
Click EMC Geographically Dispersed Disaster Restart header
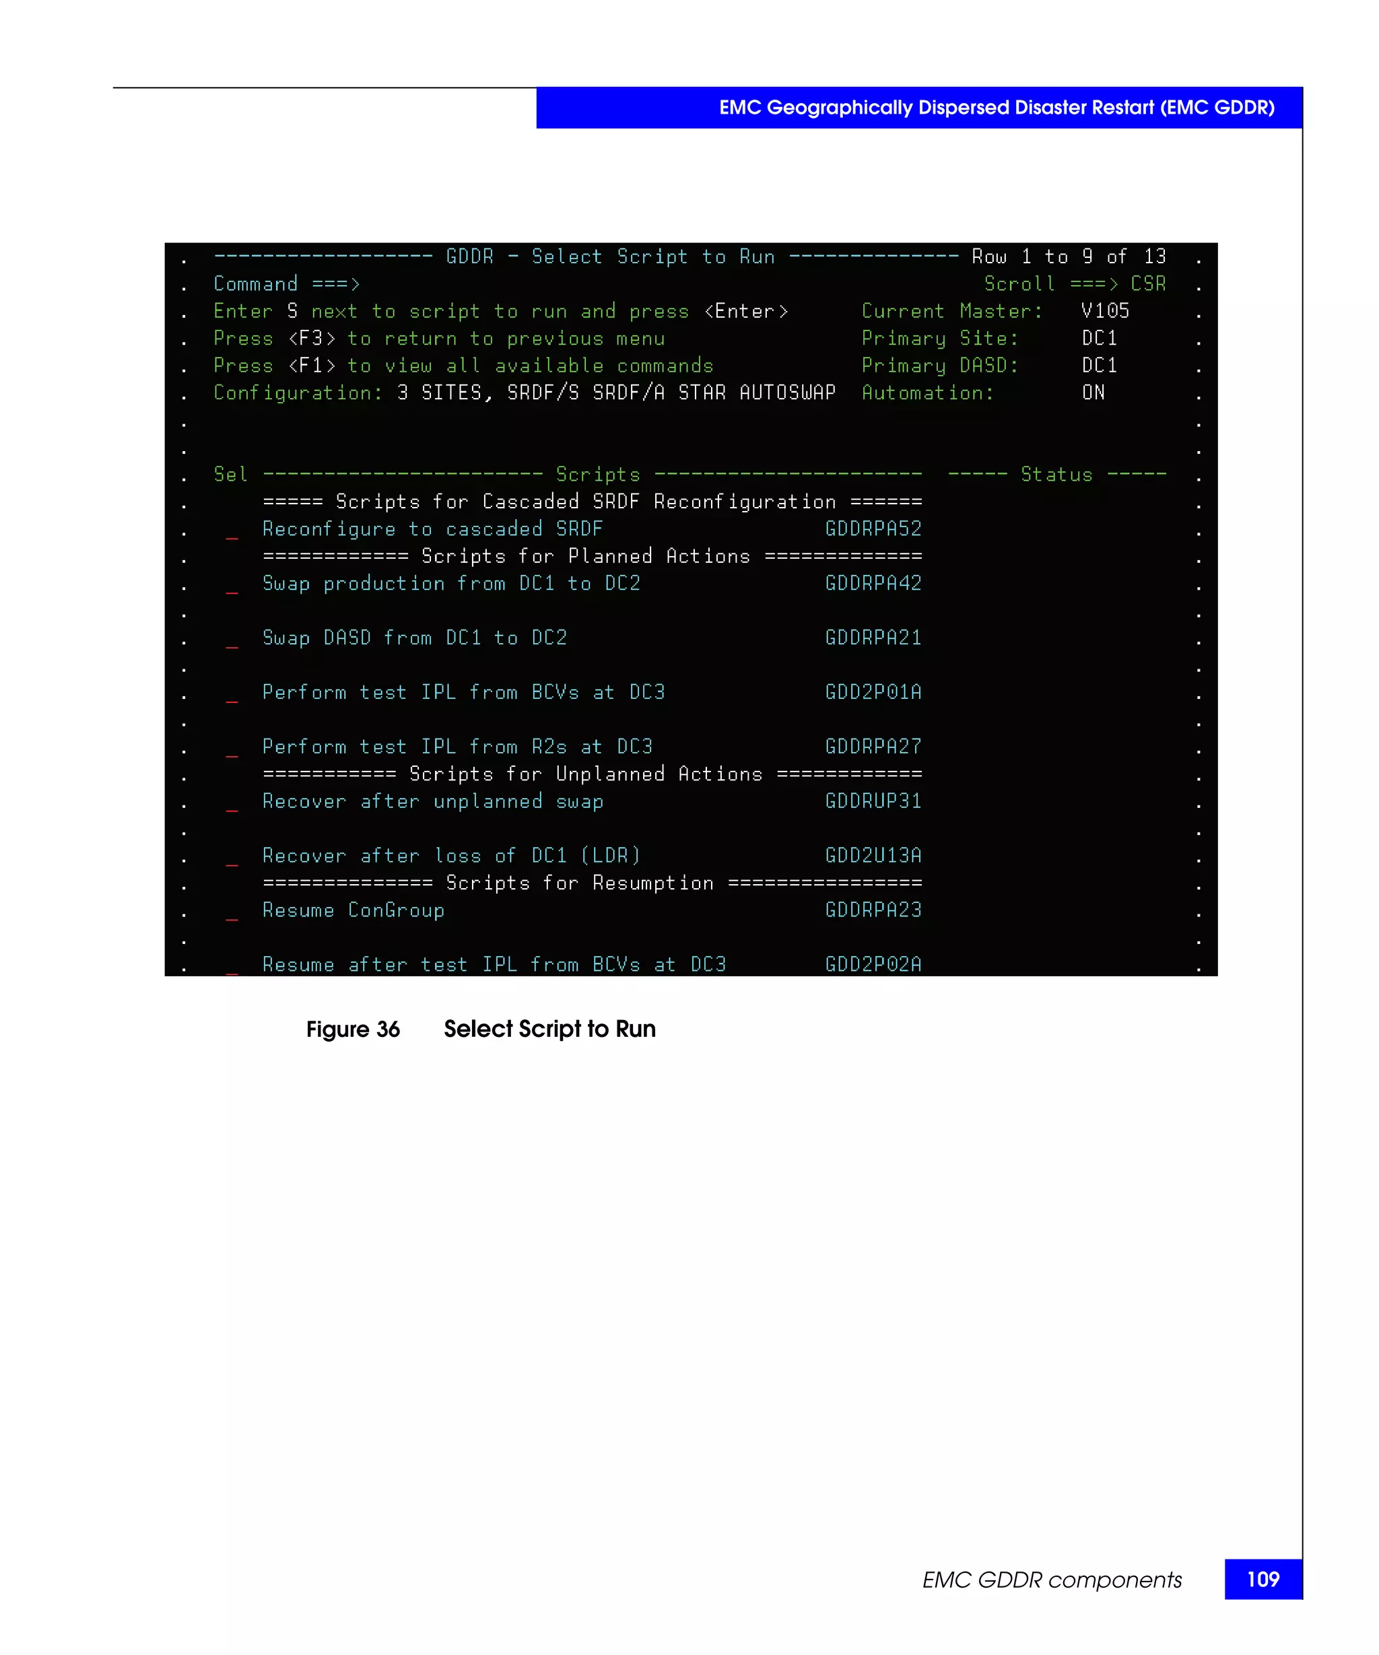click(997, 108)
